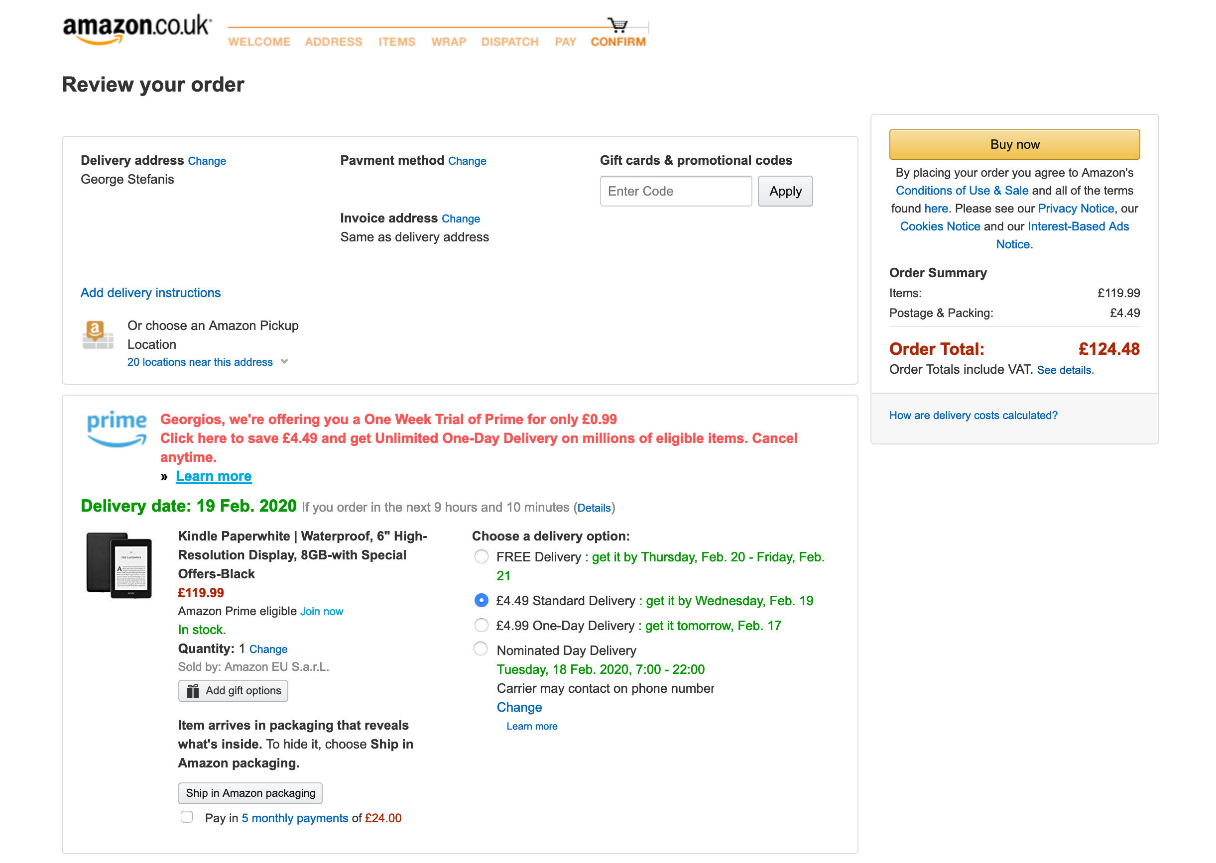The width and height of the screenshot is (1216, 863).
Task: Open the 5 monthly payments link
Action: click(295, 818)
